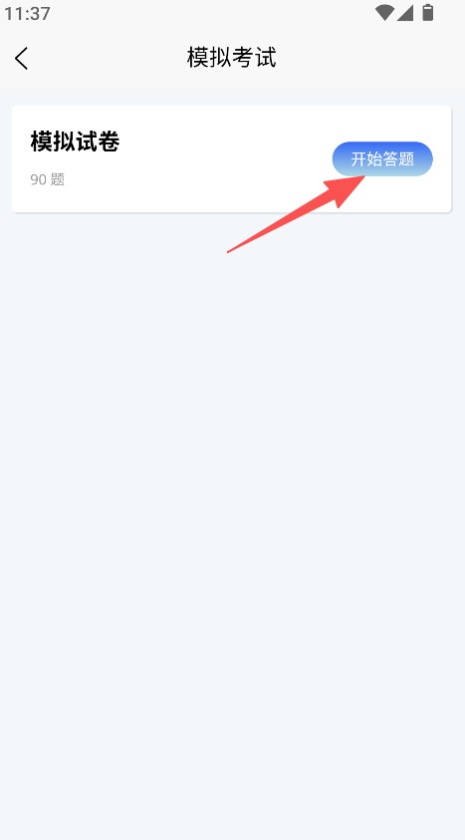Tap blank space inside the exam card
The image size is (465, 840).
[x=214, y=160]
